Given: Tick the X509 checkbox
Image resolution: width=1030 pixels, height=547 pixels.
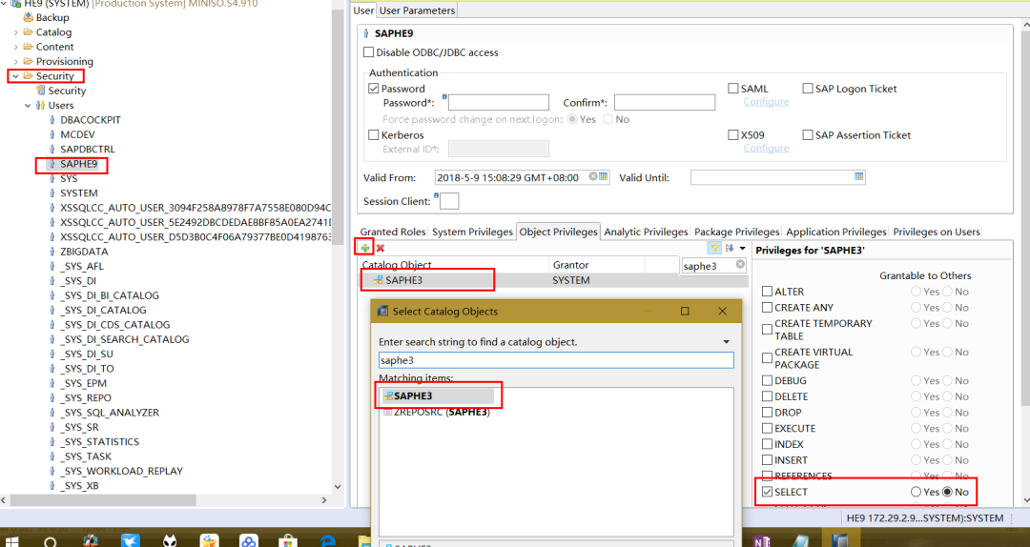Looking at the screenshot, I should (x=733, y=135).
